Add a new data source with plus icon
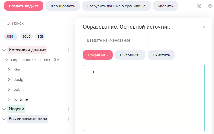Screen dimensions: 214x134 68,50
